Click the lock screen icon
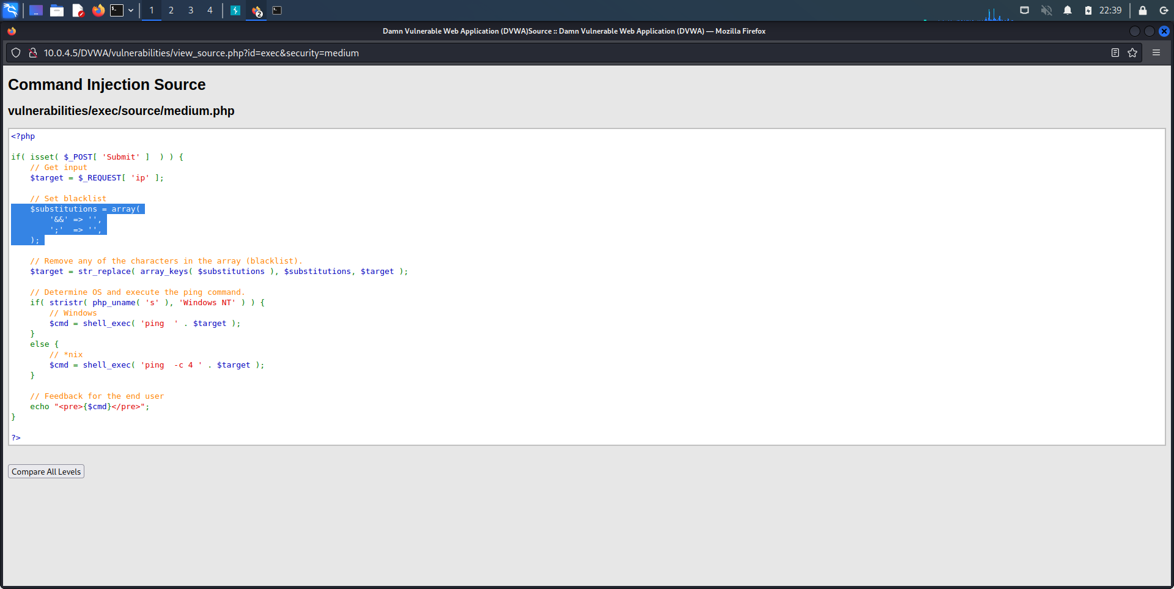Viewport: 1174px width, 589px height. [1142, 10]
